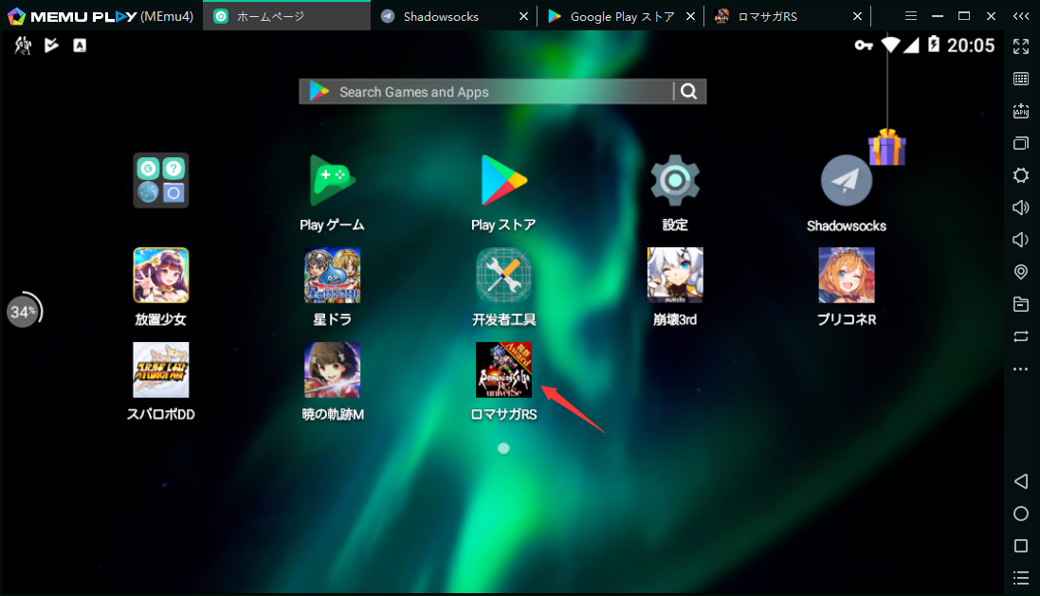Launch the Shadowsocks app icon
The image size is (1040, 596).
(846, 181)
